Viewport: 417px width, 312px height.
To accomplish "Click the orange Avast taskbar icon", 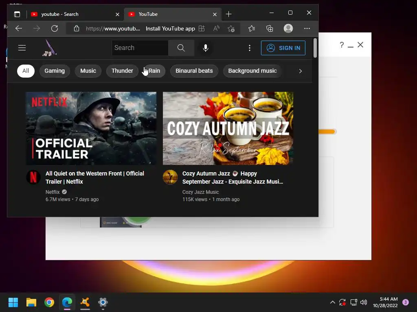I will point(85,302).
